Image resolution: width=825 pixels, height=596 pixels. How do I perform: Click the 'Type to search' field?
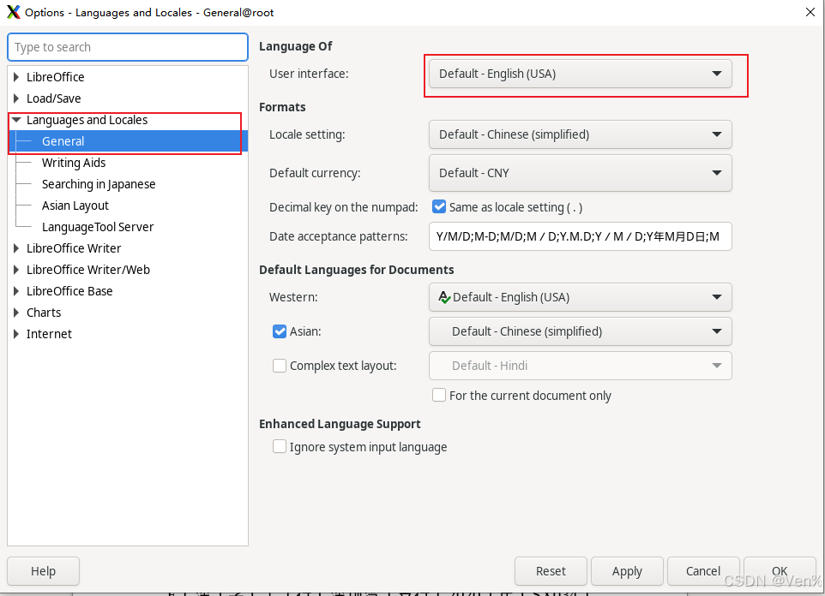tap(128, 47)
